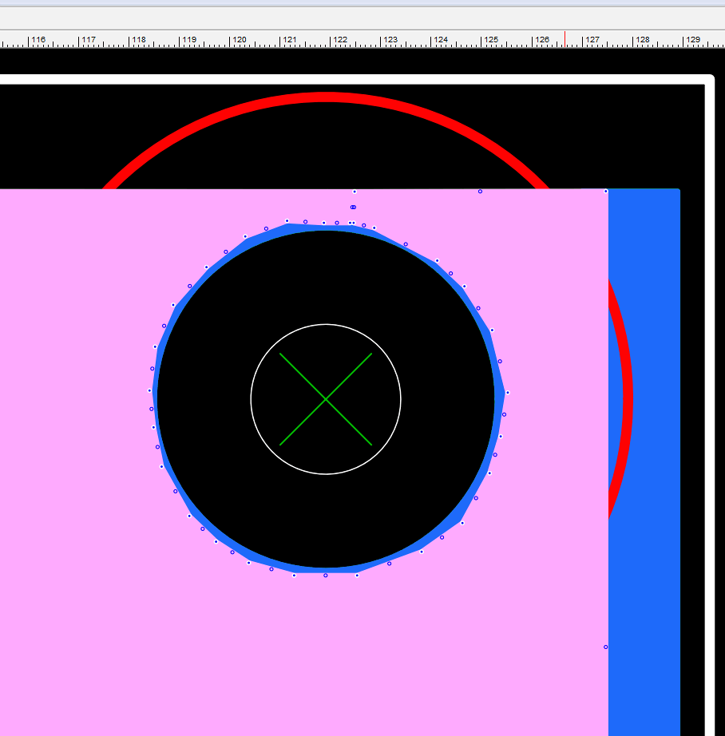
Task: Click the pink filled region below the hole
Action: [319, 655]
